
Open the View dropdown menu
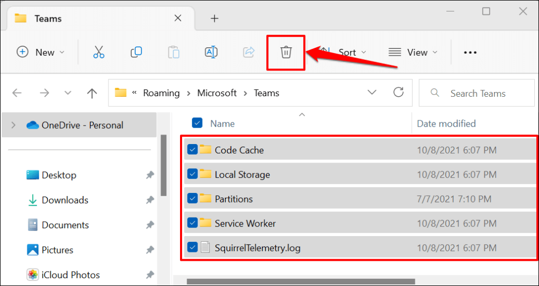point(414,52)
